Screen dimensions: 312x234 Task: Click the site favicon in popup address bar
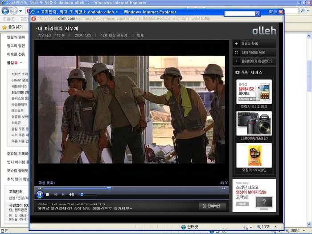[33, 19]
